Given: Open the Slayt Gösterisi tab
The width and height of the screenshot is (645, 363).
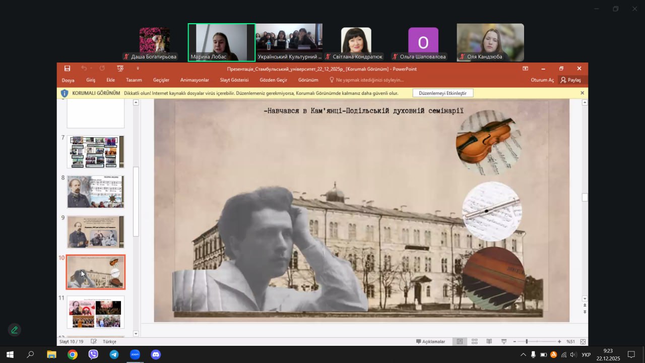Looking at the screenshot, I should (x=234, y=80).
